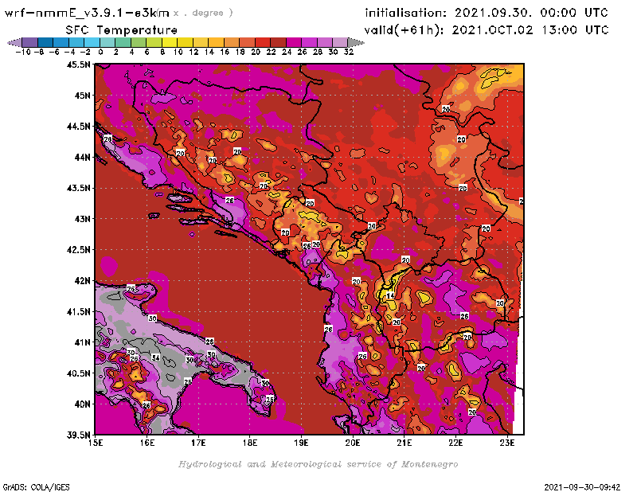
Task: Click the 42.5N latitude label
Action: pos(78,250)
